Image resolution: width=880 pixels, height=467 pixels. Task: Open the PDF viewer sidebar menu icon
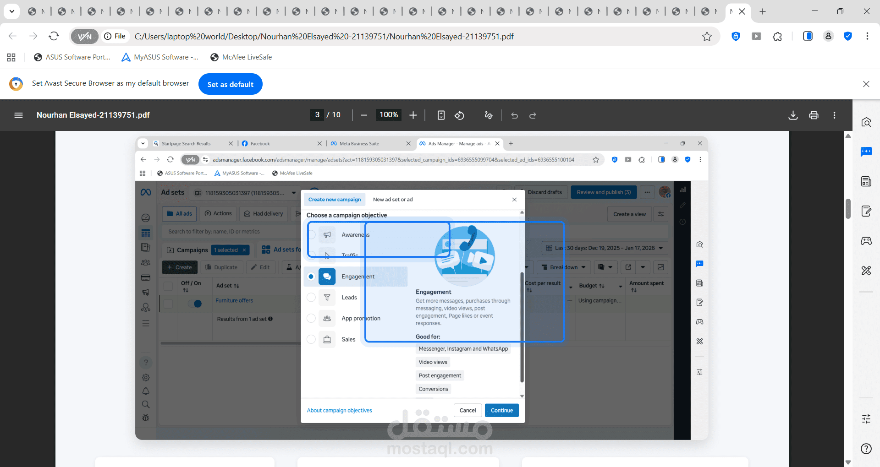[18, 115]
